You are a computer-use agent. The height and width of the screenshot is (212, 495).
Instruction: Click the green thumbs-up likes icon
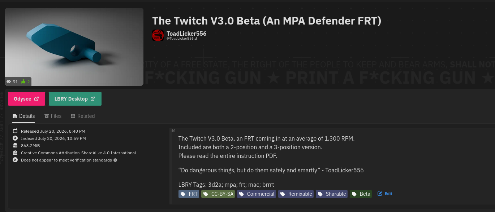click(x=23, y=82)
